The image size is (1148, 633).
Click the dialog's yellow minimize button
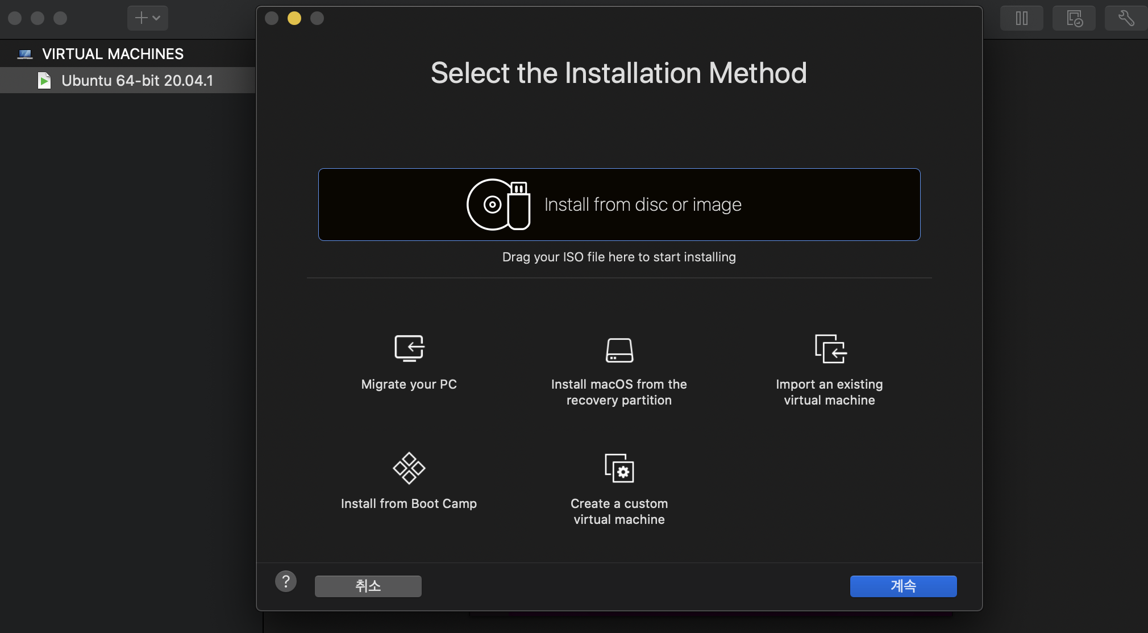pos(294,18)
